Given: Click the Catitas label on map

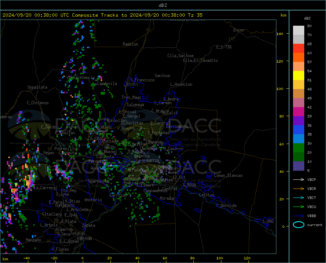Looking at the screenshot, I should point(206,195).
